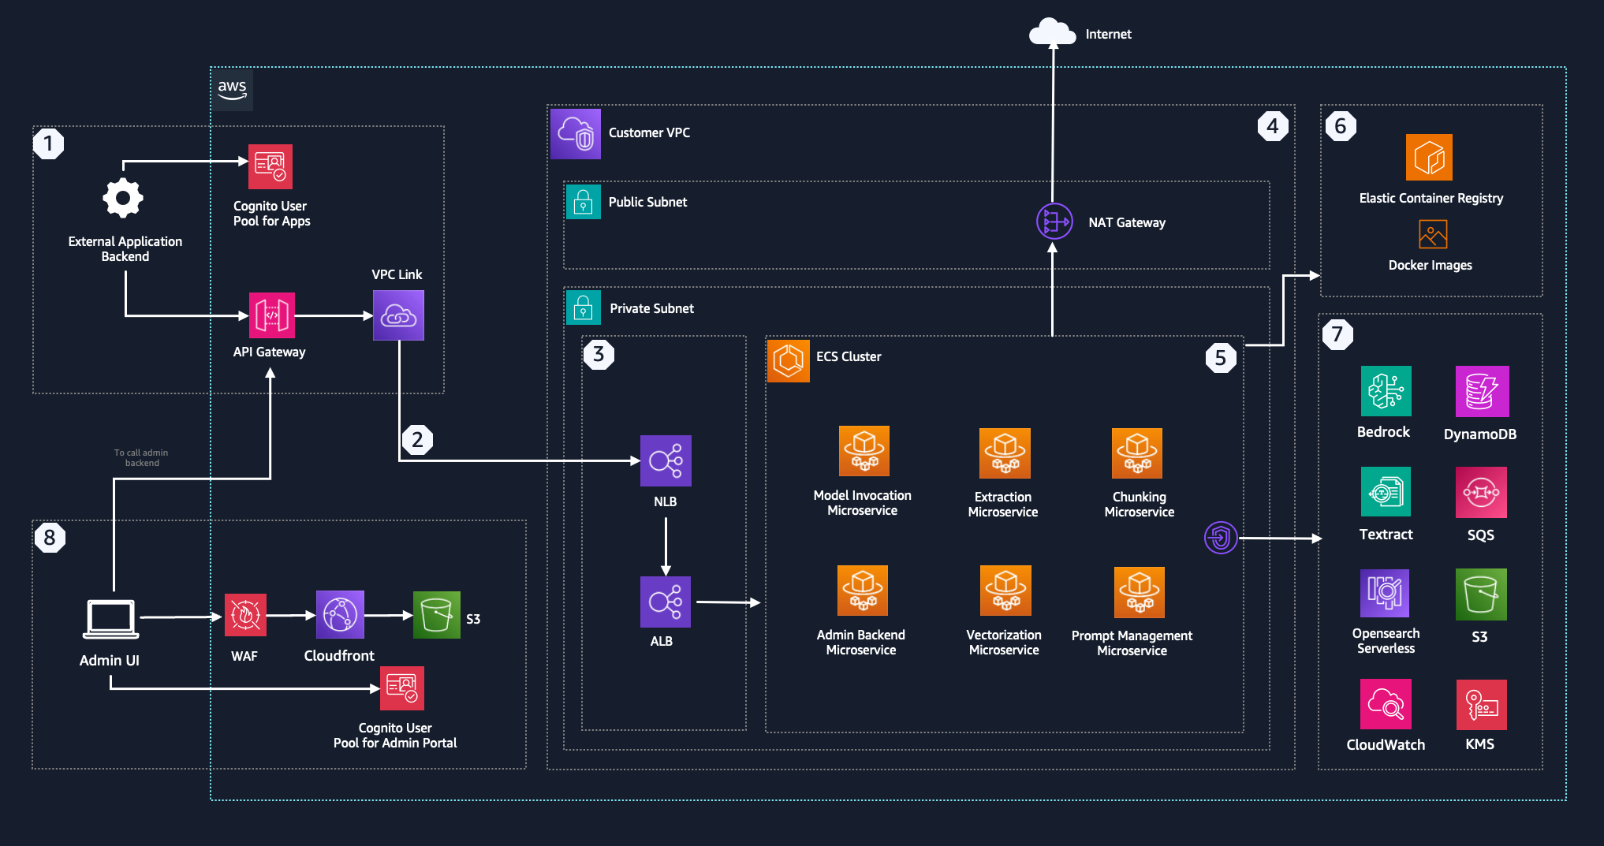This screenshot has width=1604, height=846.
Task: Click the External Application Backend gear icon
Action: click(x=123, y=199)
